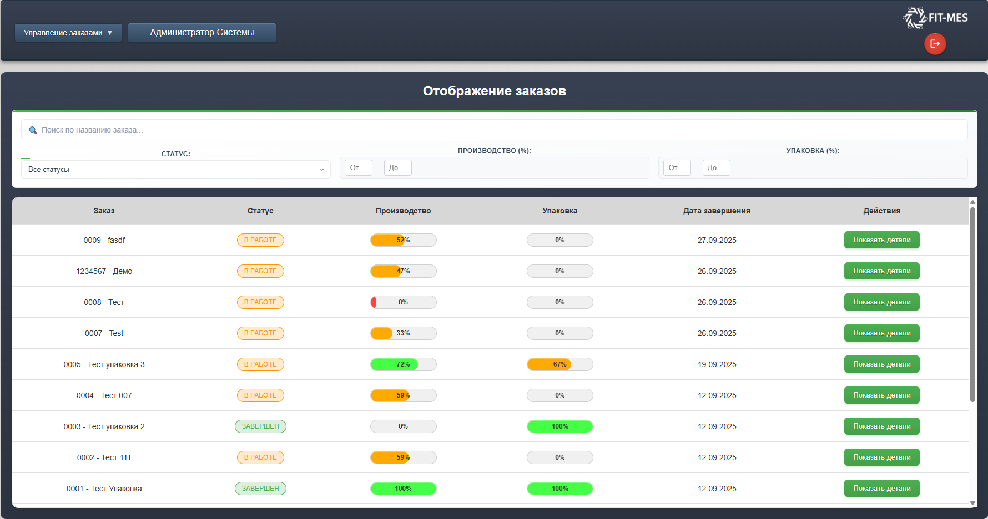Click the scroll down arrow of table
This screenshot has height=519, width=988.
click(972, 503)
